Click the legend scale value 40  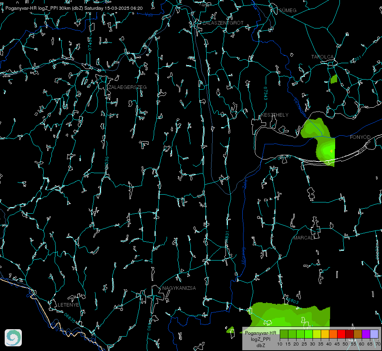[329, 344]
